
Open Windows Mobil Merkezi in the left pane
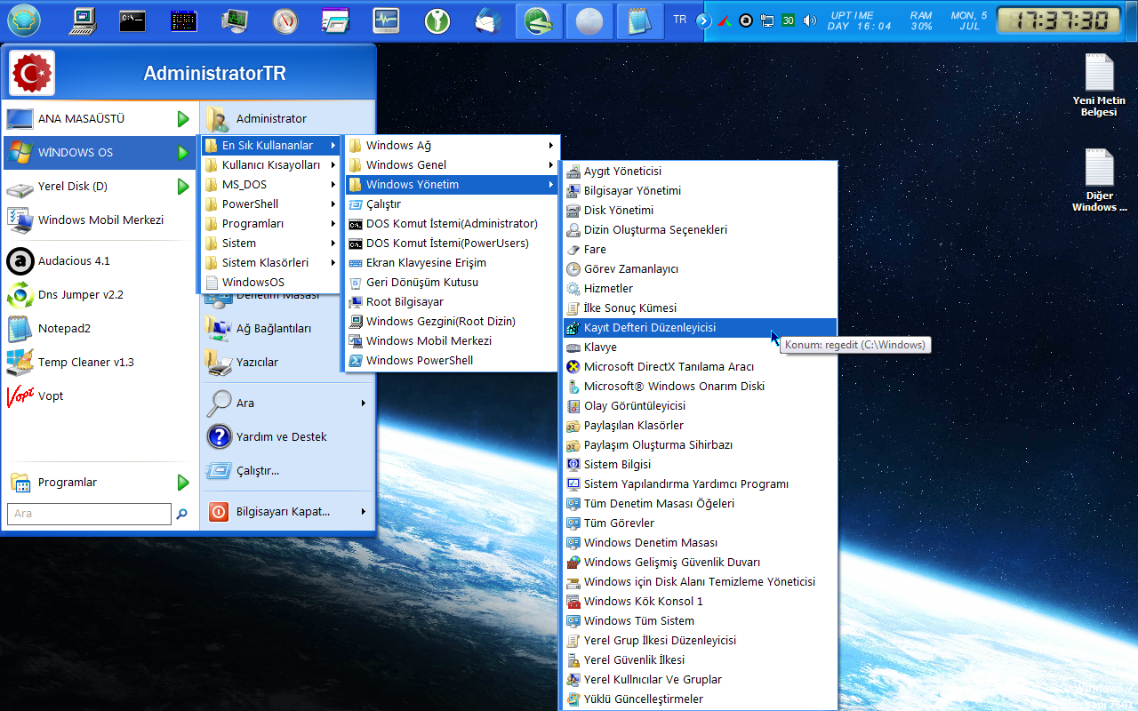click(100, 220)
